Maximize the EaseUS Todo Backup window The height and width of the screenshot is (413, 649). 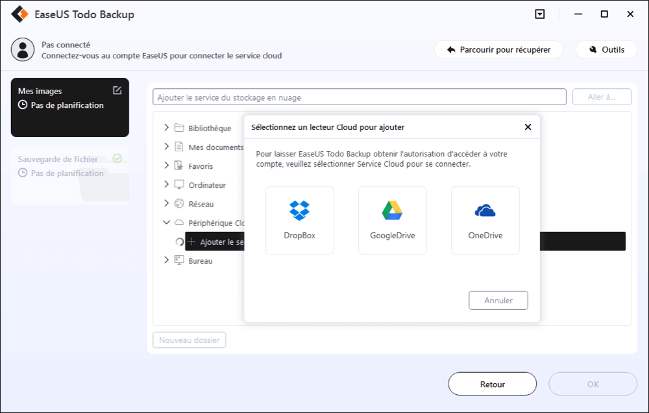click(604, 14)
